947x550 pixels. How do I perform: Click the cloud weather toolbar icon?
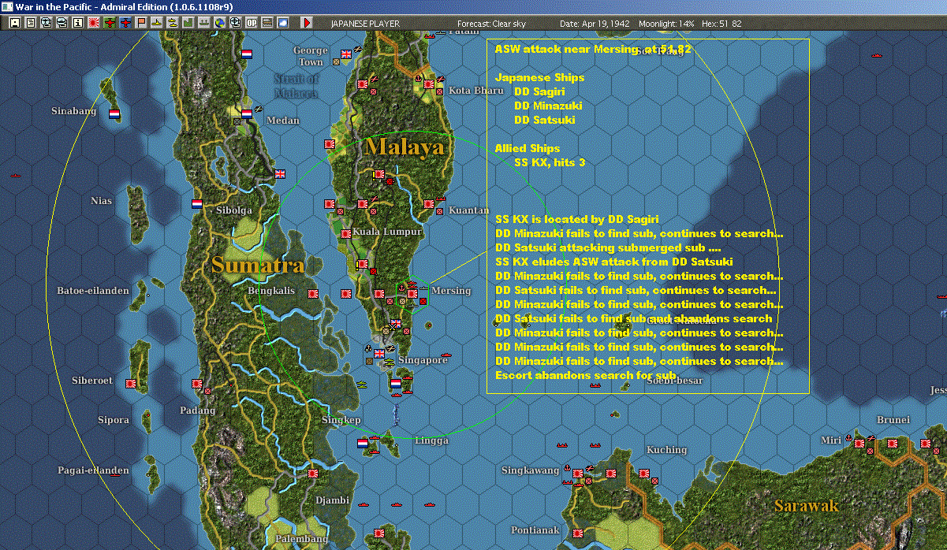(283, 23)
